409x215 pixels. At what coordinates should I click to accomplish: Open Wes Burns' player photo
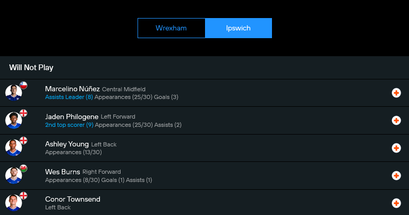pyautogui.click(x=13, y=176)
